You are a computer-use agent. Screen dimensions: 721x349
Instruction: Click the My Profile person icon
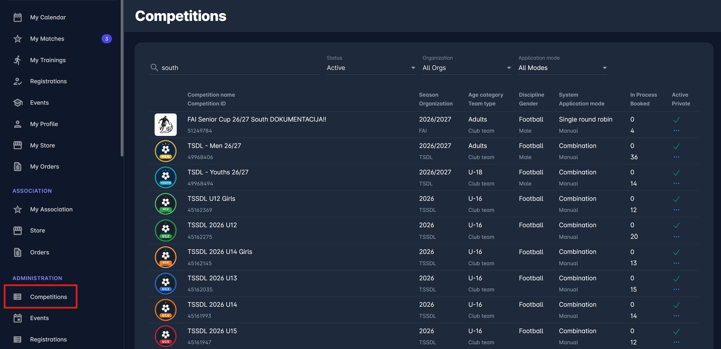coord(18,124)
